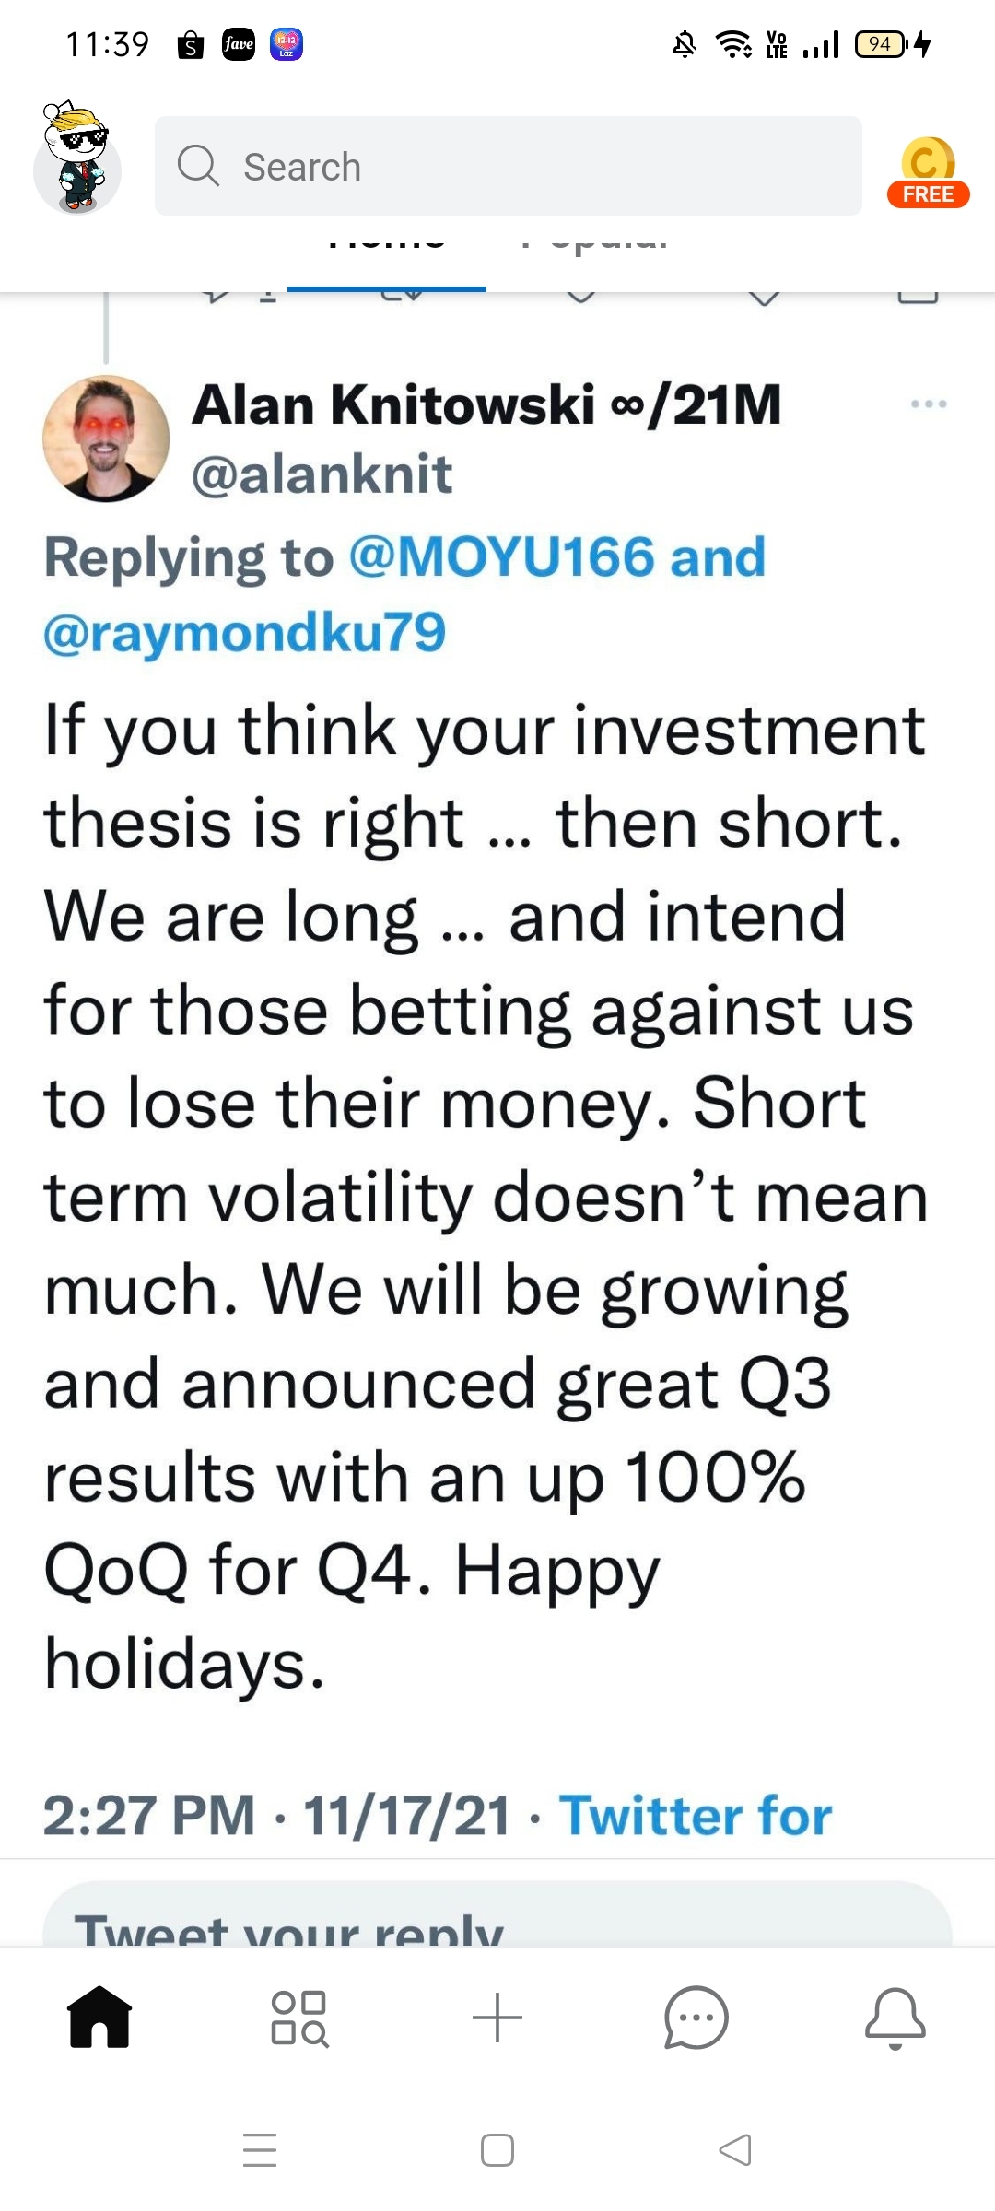The height and width of the screenshot is (2211, 995).
Task: Tap Alan Knitowski's profile picture
Action: point(106,439)
